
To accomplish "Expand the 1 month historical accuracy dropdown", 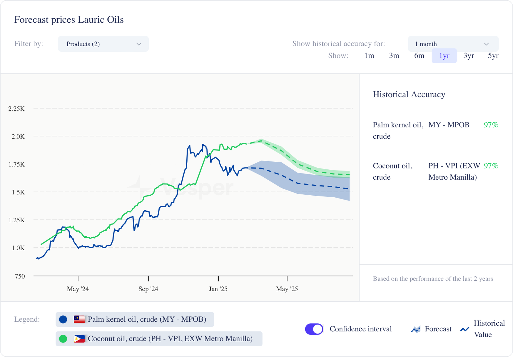I will coord(453,44).
